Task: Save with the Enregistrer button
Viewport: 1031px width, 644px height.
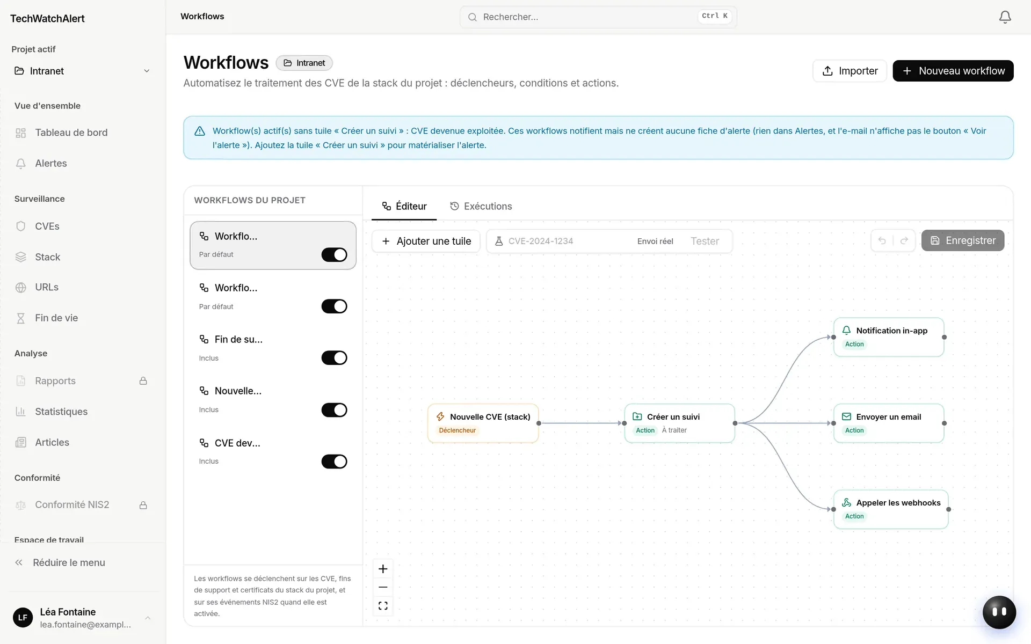Action: pos(963,240)
